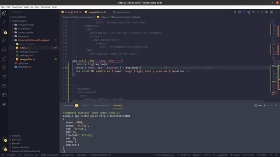Open editor More Actions ellipsis
Image resolution: width=280 pixels, height=157 pixels.
coord(276,12)
